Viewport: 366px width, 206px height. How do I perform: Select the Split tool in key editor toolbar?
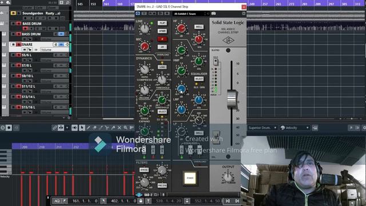107,128
